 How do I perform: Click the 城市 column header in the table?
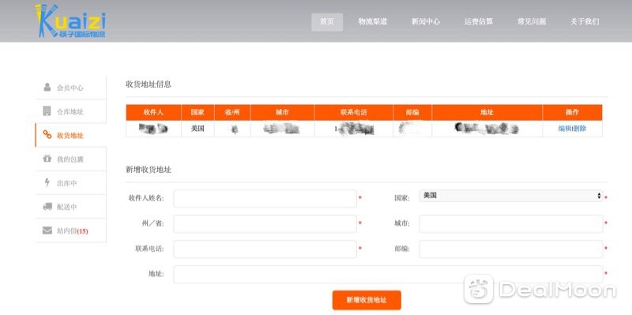point(283,112)
